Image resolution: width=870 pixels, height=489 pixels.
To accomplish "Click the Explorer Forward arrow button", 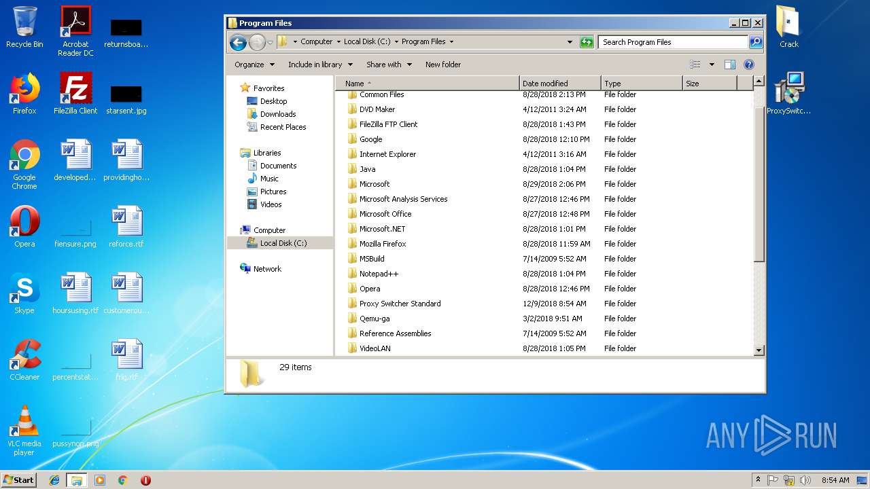I will (257, 43).
